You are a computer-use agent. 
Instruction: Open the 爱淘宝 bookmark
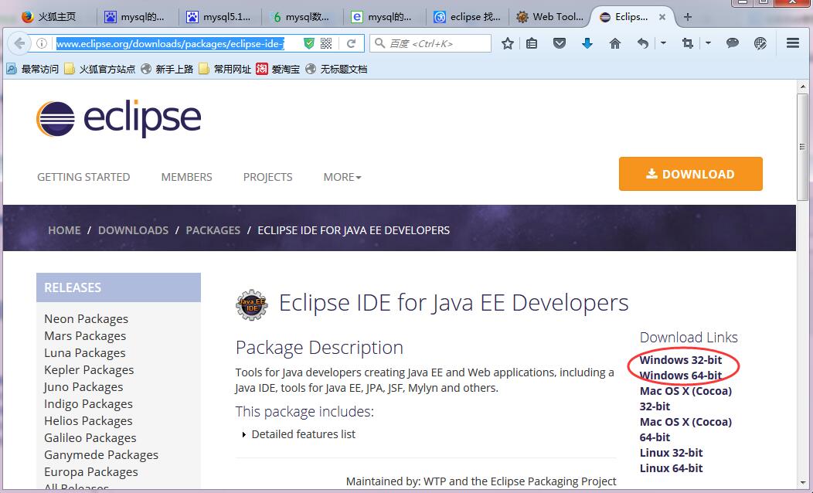[278, 69]
